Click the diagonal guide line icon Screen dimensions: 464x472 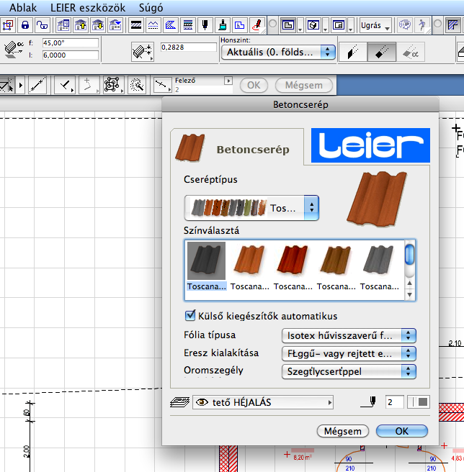point(37,85)
